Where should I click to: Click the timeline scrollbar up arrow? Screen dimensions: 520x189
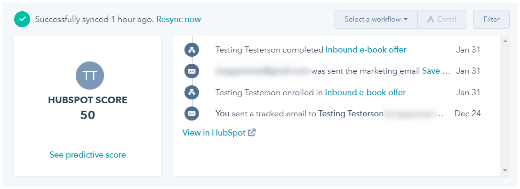coord(505,41)
